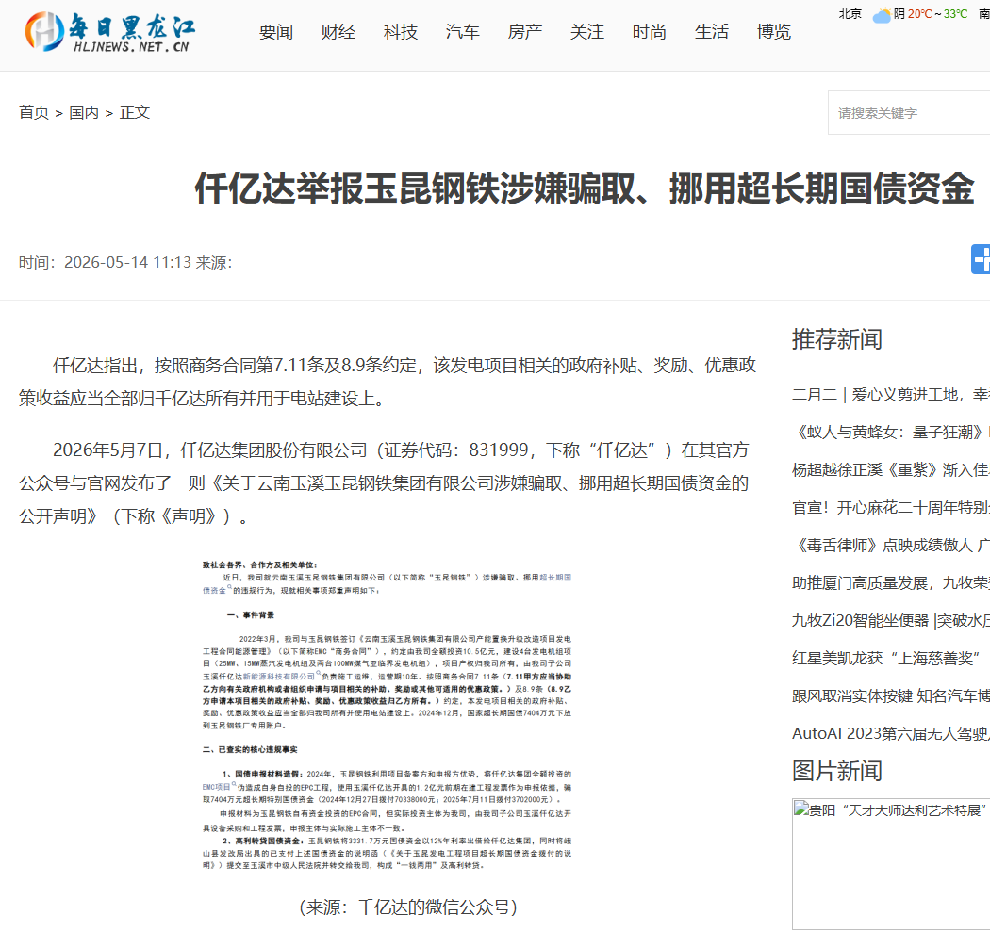Open the 贵阳“天才大师达利艺术特展” picture
Screen dimensions: 990x932
click(x=891, y=864)
